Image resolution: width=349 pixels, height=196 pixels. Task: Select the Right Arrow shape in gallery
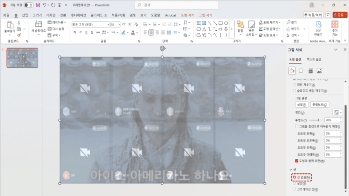point(220,29)
